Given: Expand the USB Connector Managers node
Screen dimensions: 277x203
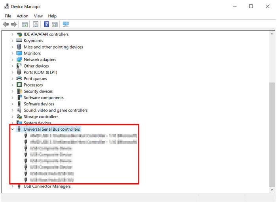Looking at the screenshot, I should click(x=12, y=186).
